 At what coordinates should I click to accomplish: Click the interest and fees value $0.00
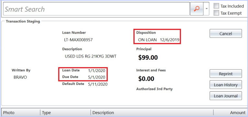coord(146,79)
